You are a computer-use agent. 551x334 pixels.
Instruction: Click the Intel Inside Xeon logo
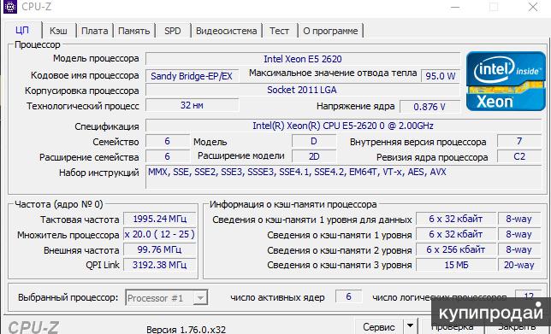click(506, 81)
